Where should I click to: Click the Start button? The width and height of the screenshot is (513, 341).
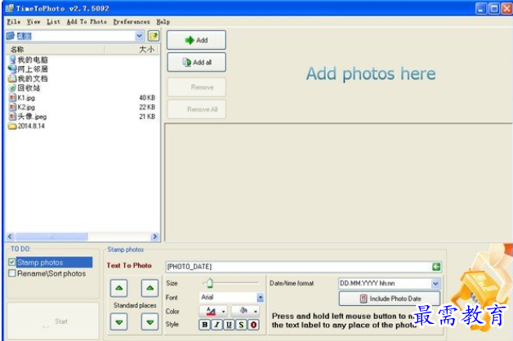pos(53,321)
